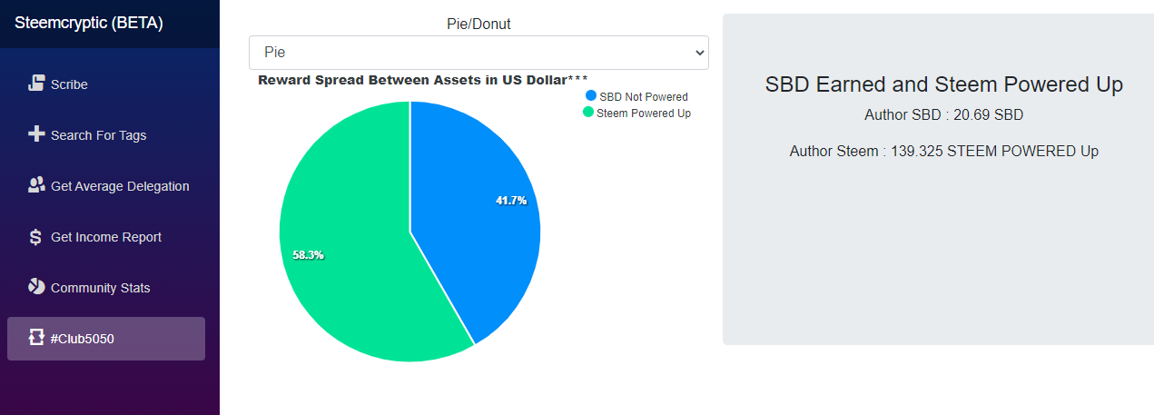Go to Get Average Delegation page
The image size is (1154, 415).
tap(106, 186)
